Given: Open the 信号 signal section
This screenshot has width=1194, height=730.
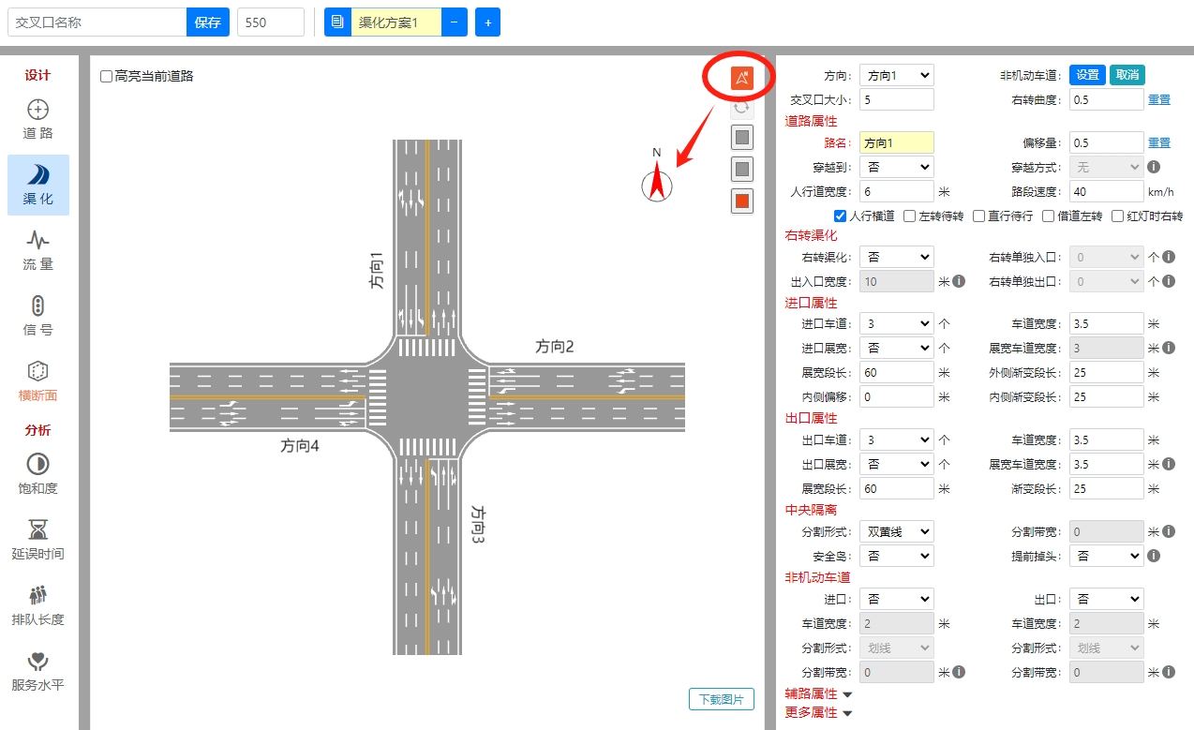Looking at the screenshot, I should [38, 317].
